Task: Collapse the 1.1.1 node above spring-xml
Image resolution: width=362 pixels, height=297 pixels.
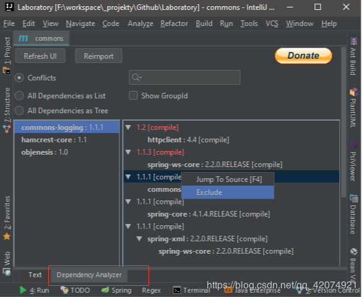Action: pos(128,226)
